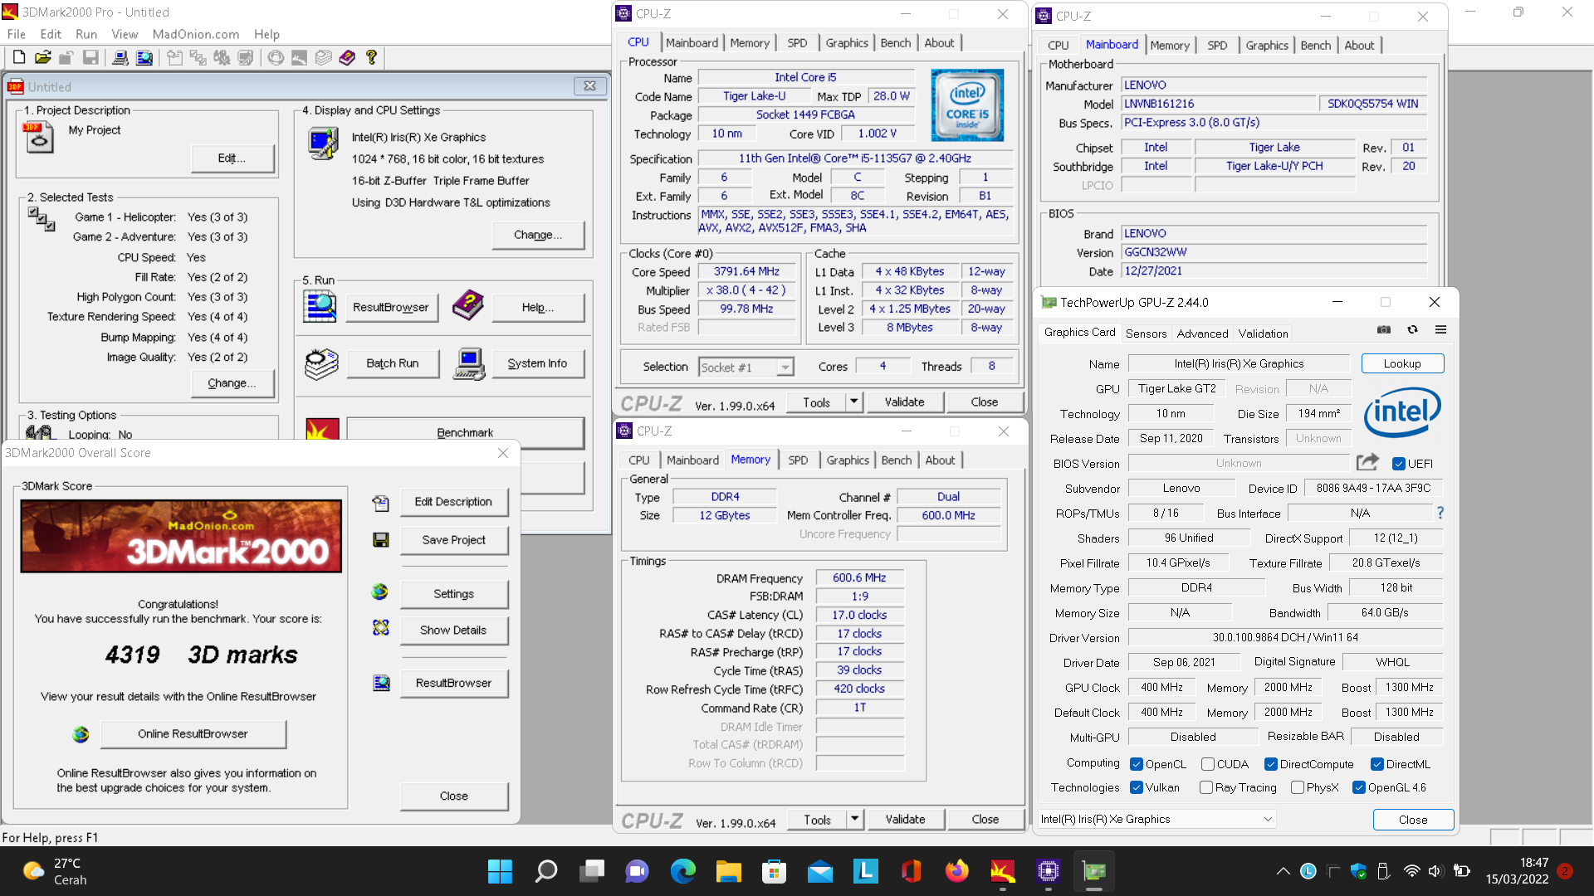Image resolution: width=1594 pixels, height=896 pixels.
Task: Click the System Info computer icon in 3DMark toolbar
Action: click(x=120, y=57)
